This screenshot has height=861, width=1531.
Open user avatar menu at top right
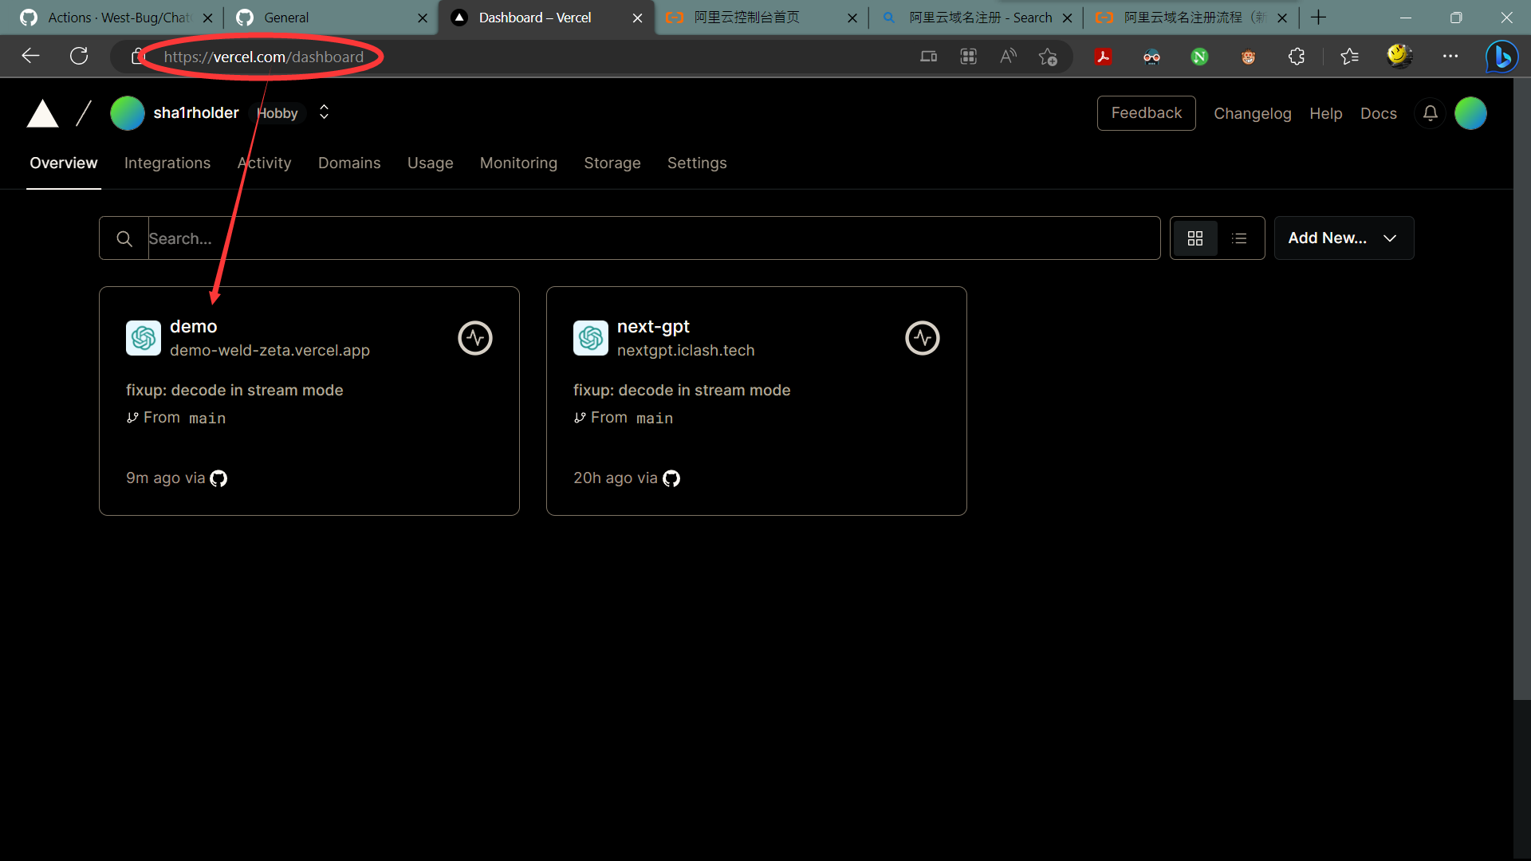tap(1470, 113)
